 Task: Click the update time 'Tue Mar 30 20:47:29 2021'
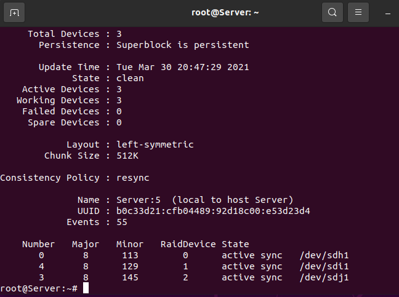(183, 67)
